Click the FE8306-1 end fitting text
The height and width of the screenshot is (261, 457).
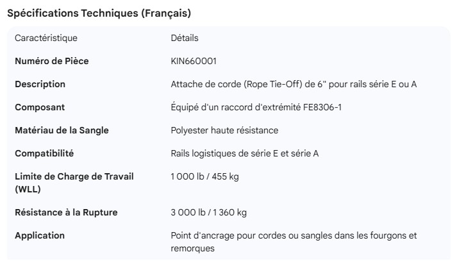click(x=319, y=108)
